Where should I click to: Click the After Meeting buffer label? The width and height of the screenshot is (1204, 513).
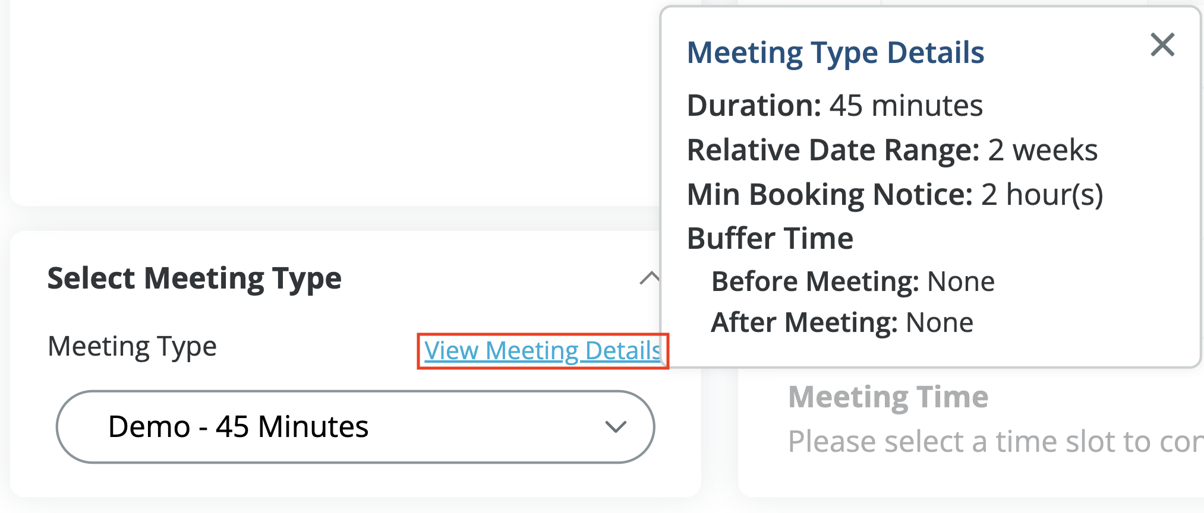804,323
